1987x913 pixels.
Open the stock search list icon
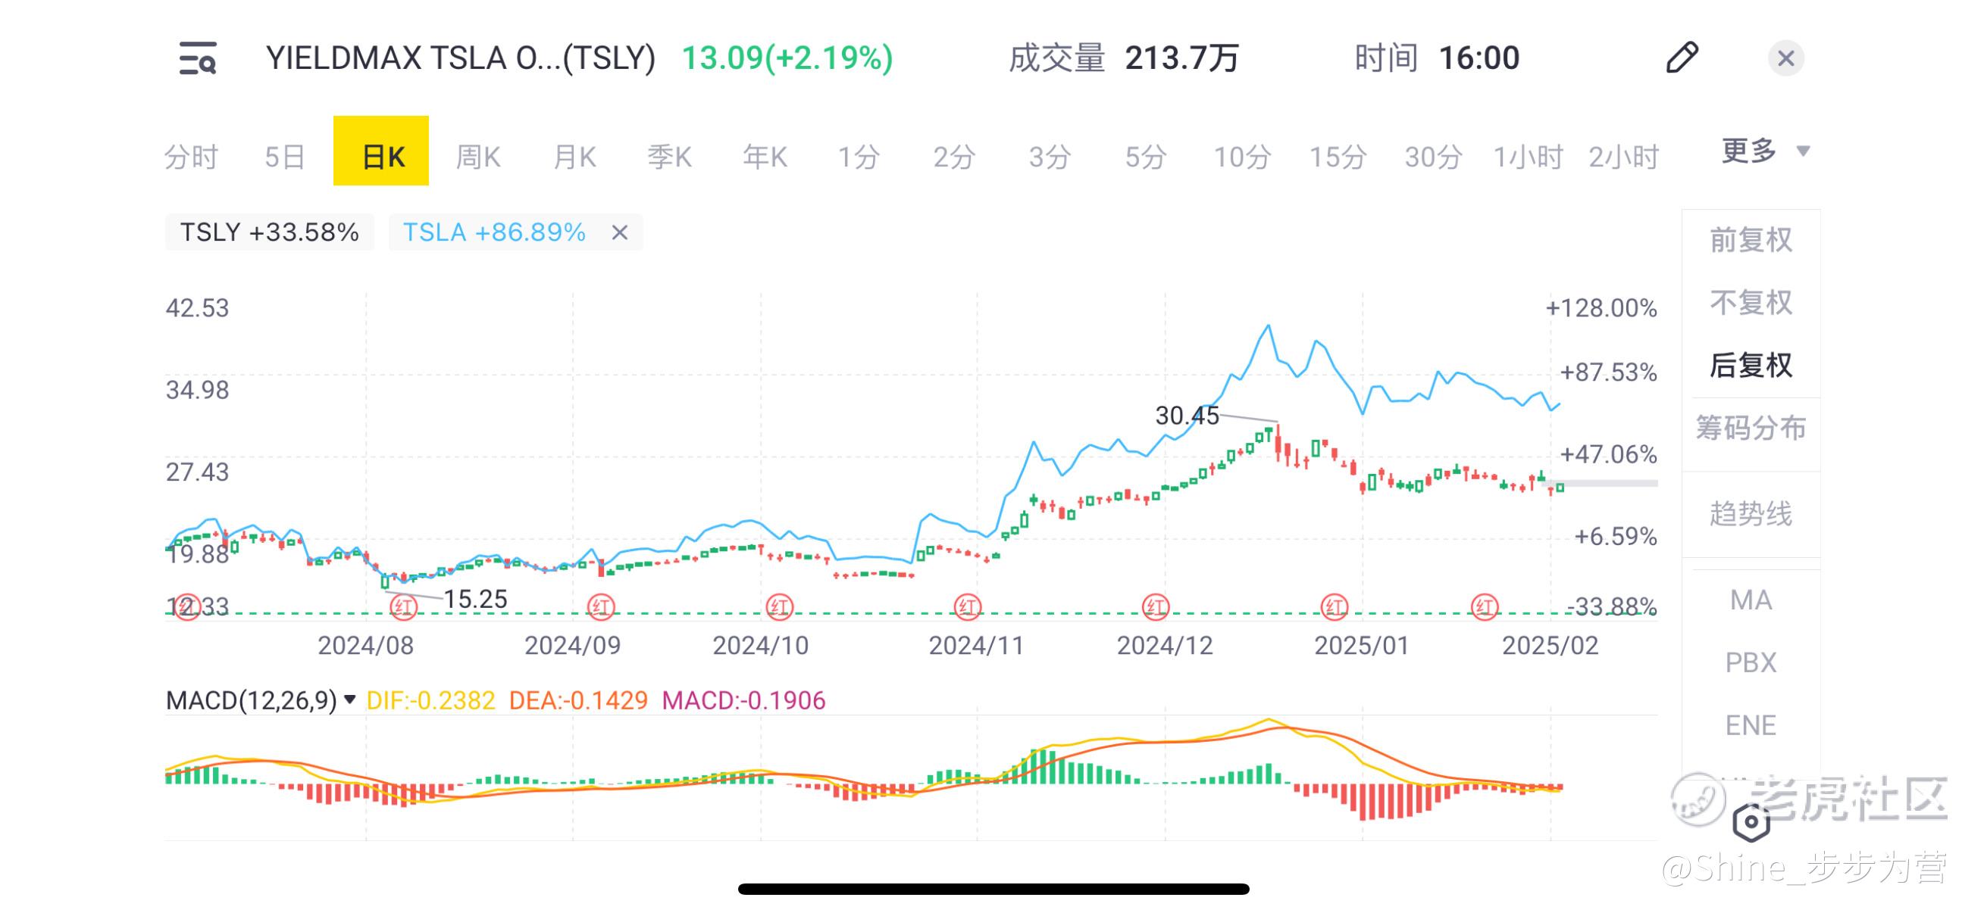coord(198,58)
